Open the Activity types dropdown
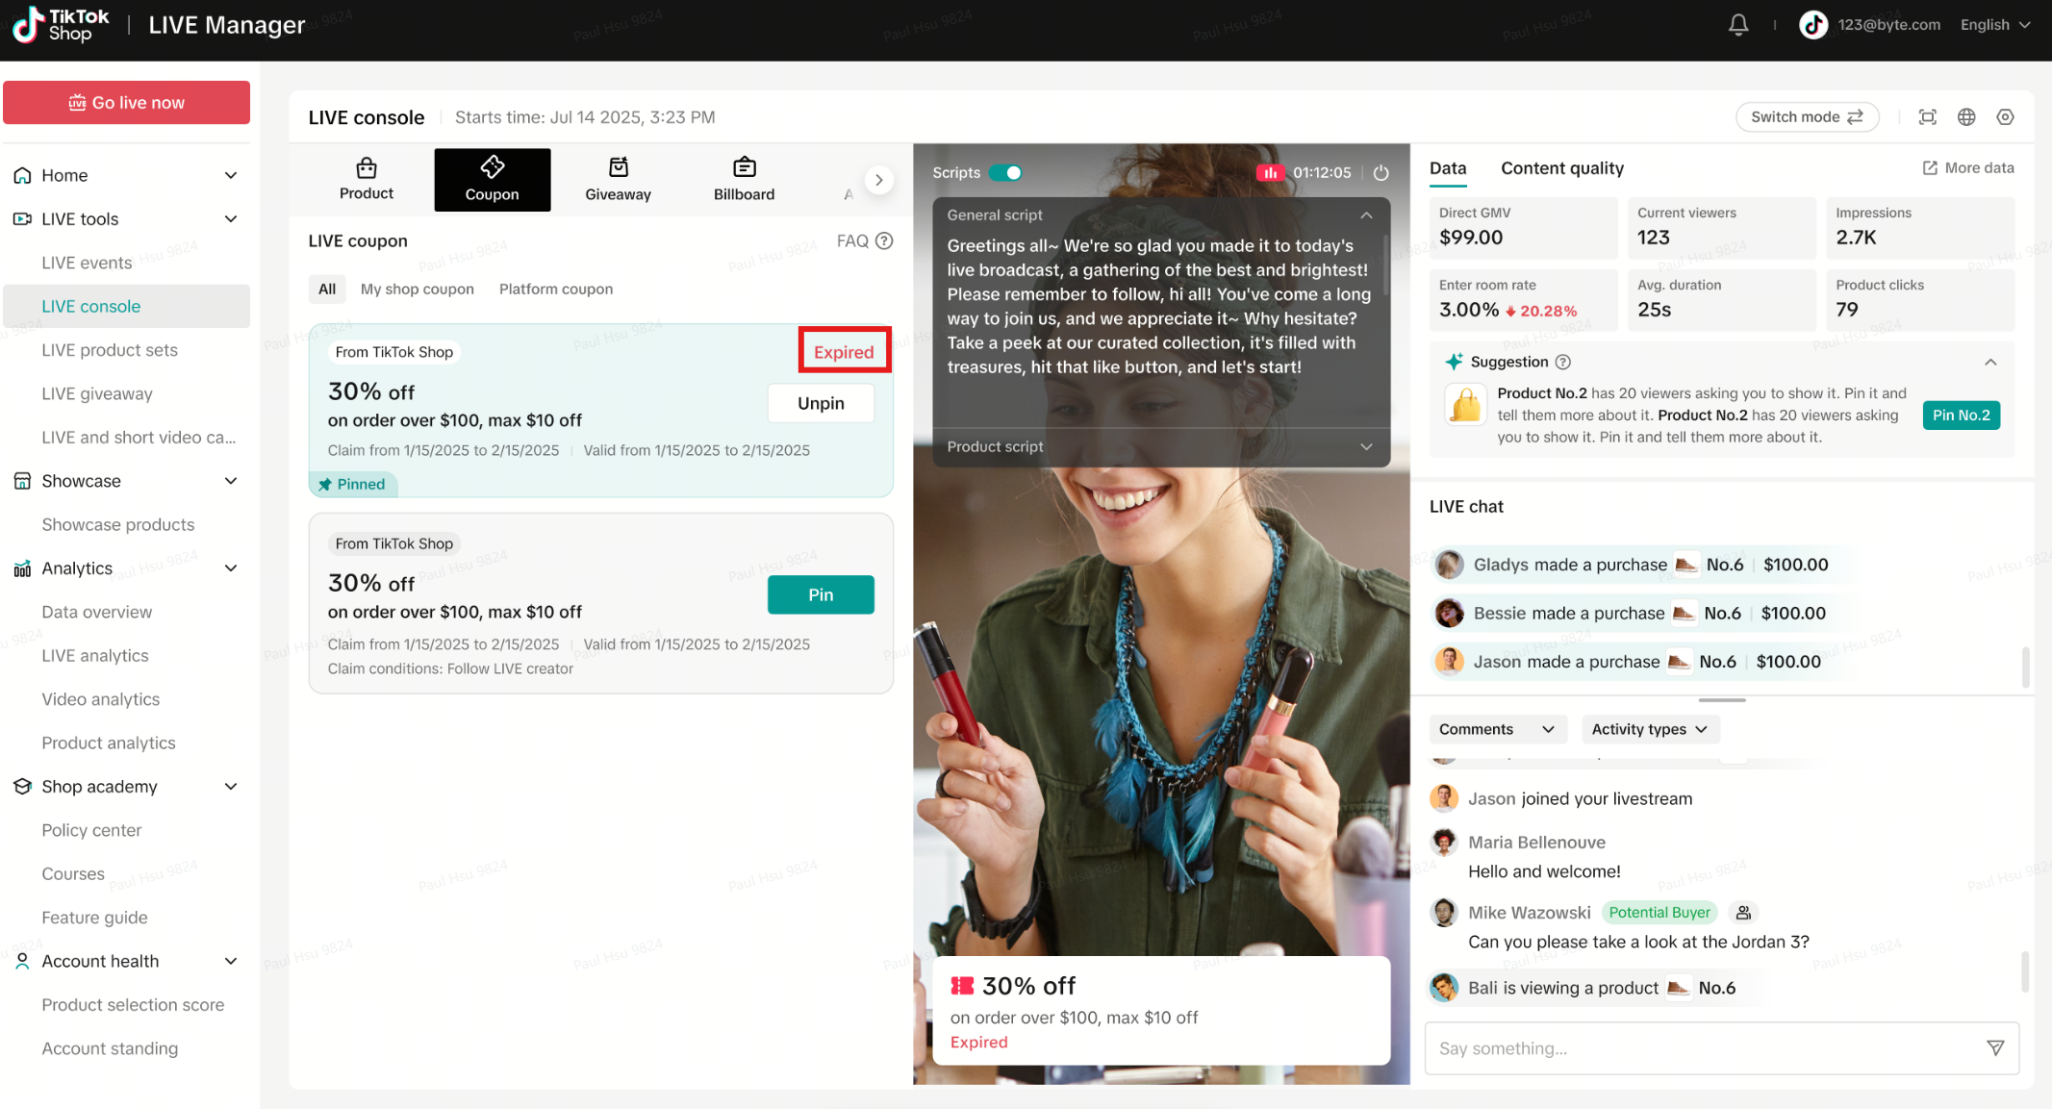The width and height of the screenshot is (2052, 1109). point(1649,729)
